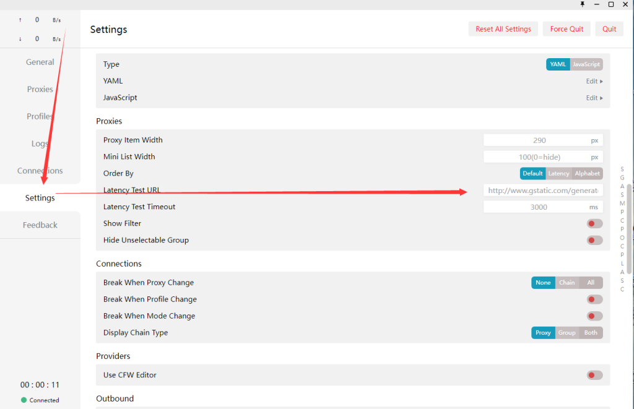Set Order By to Latency
634x409 pixels.
click(x=559, y=173)
